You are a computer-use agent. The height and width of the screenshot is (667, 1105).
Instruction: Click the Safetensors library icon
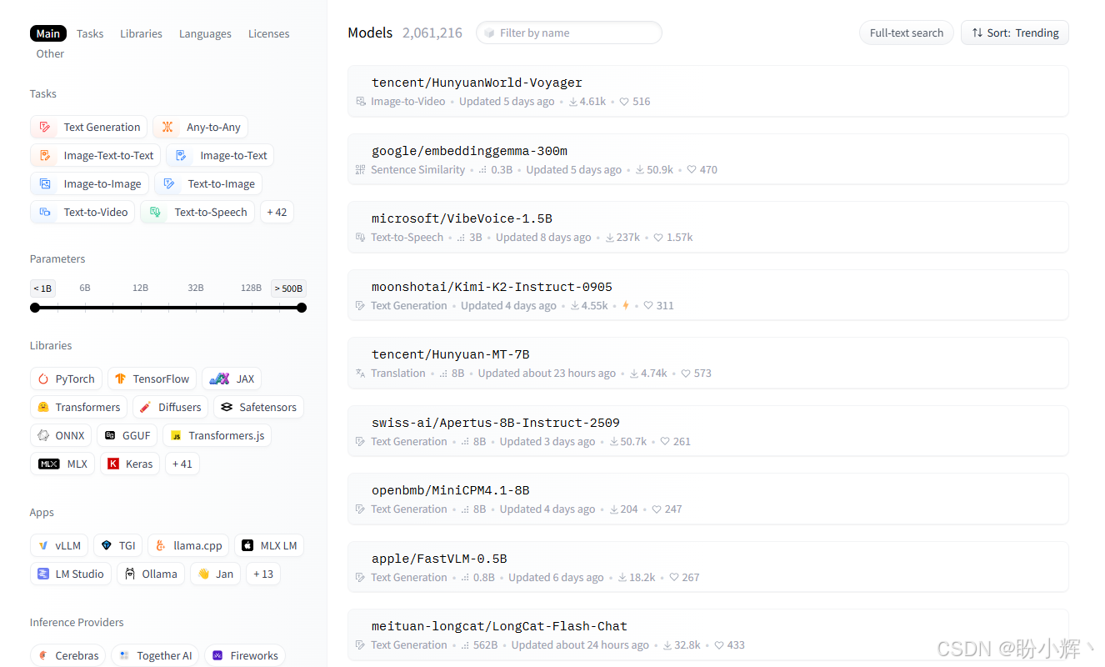click(227, 408)
